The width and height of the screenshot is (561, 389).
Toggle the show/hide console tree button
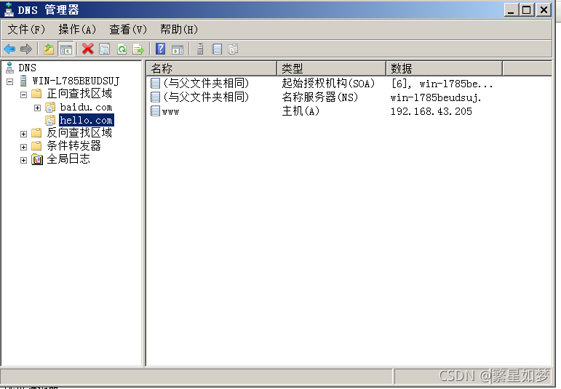65,49
